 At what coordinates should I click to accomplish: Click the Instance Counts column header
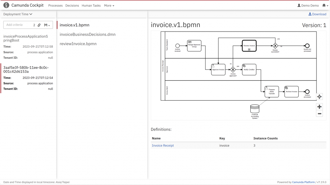pyautogui.click(x=266, y=138)
